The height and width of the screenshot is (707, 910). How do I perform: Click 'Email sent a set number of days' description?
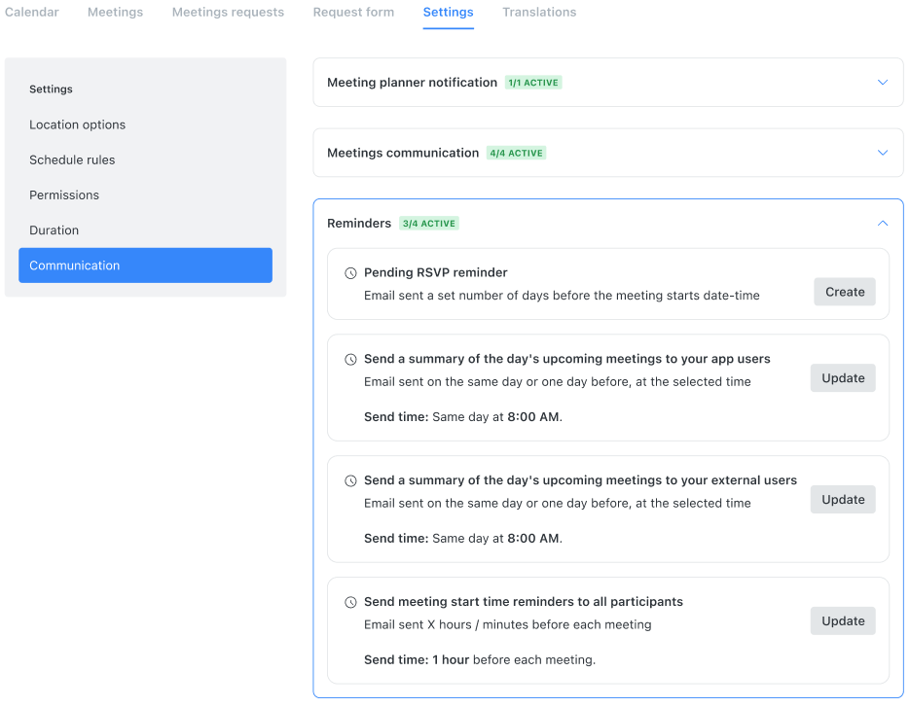point(562,296)
